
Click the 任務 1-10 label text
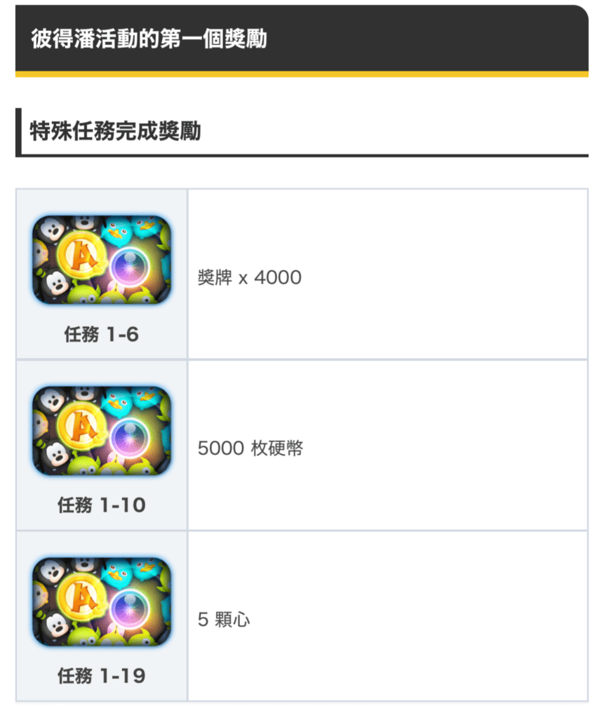[x=102, y=505]
